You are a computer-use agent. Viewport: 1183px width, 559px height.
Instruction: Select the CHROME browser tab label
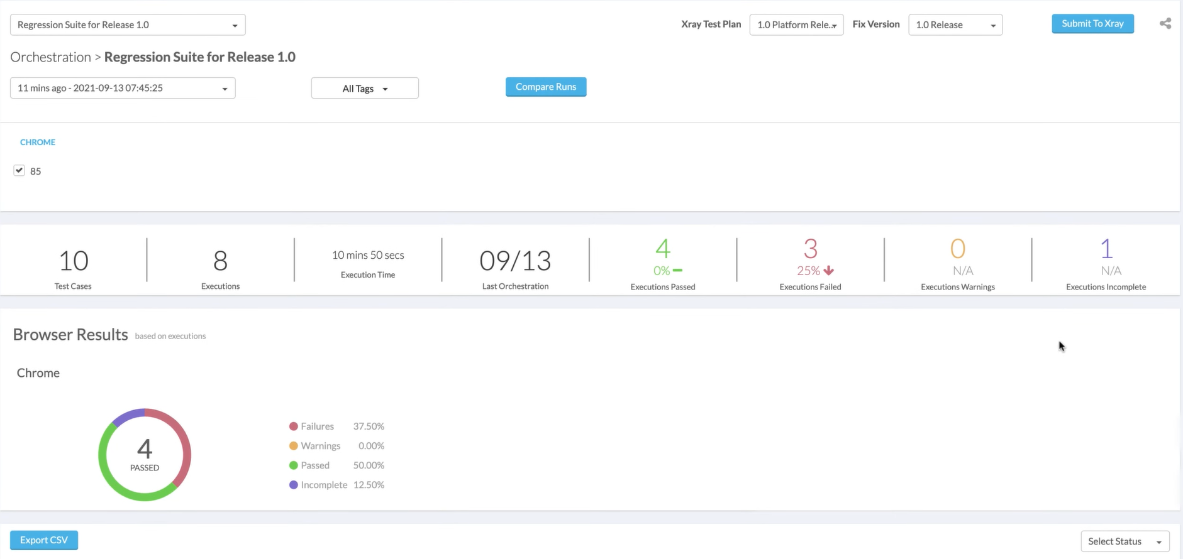38,142
